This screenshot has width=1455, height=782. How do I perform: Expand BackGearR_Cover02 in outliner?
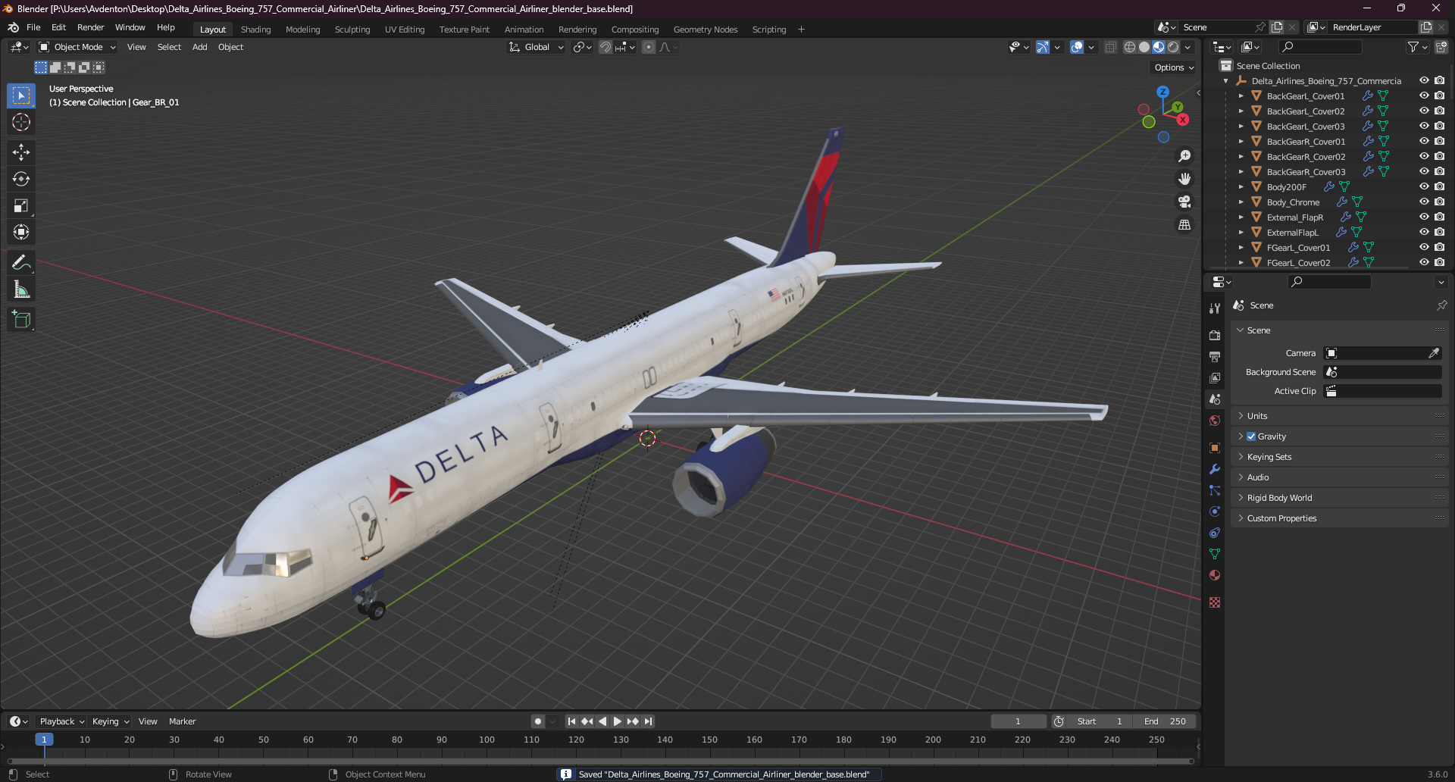pos(1241,156)
